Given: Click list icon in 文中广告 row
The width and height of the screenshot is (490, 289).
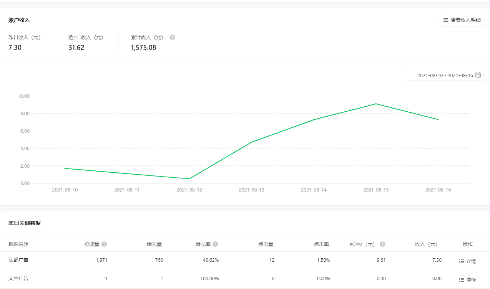Looking at the screenshot, I should point(462,280).
